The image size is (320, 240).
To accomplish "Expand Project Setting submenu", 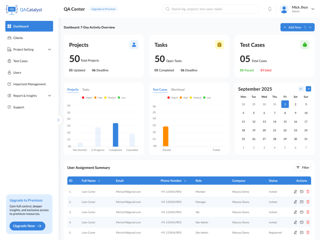I will click(x=49, y=49).
